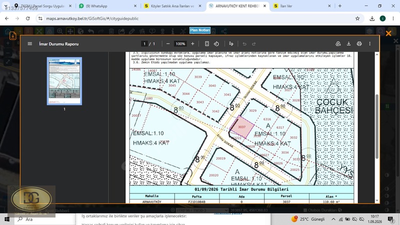This screenshot has width=400, height=225.
Task: Bookmark this page with the star
Action: [x=357, y=18]
